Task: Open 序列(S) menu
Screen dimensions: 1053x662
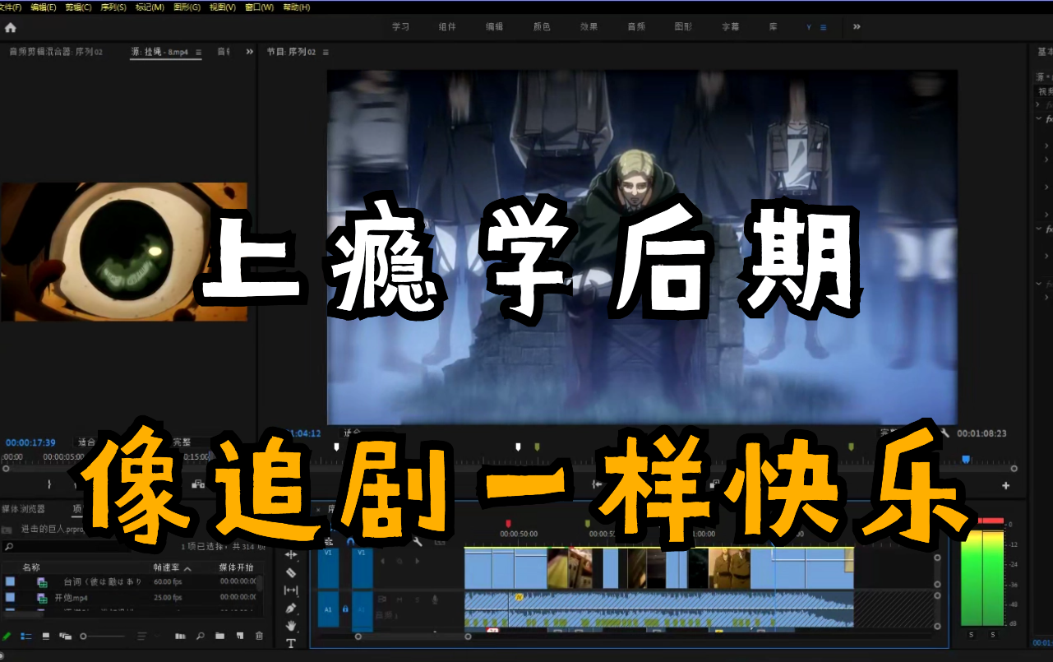Action: click(113, 7)
